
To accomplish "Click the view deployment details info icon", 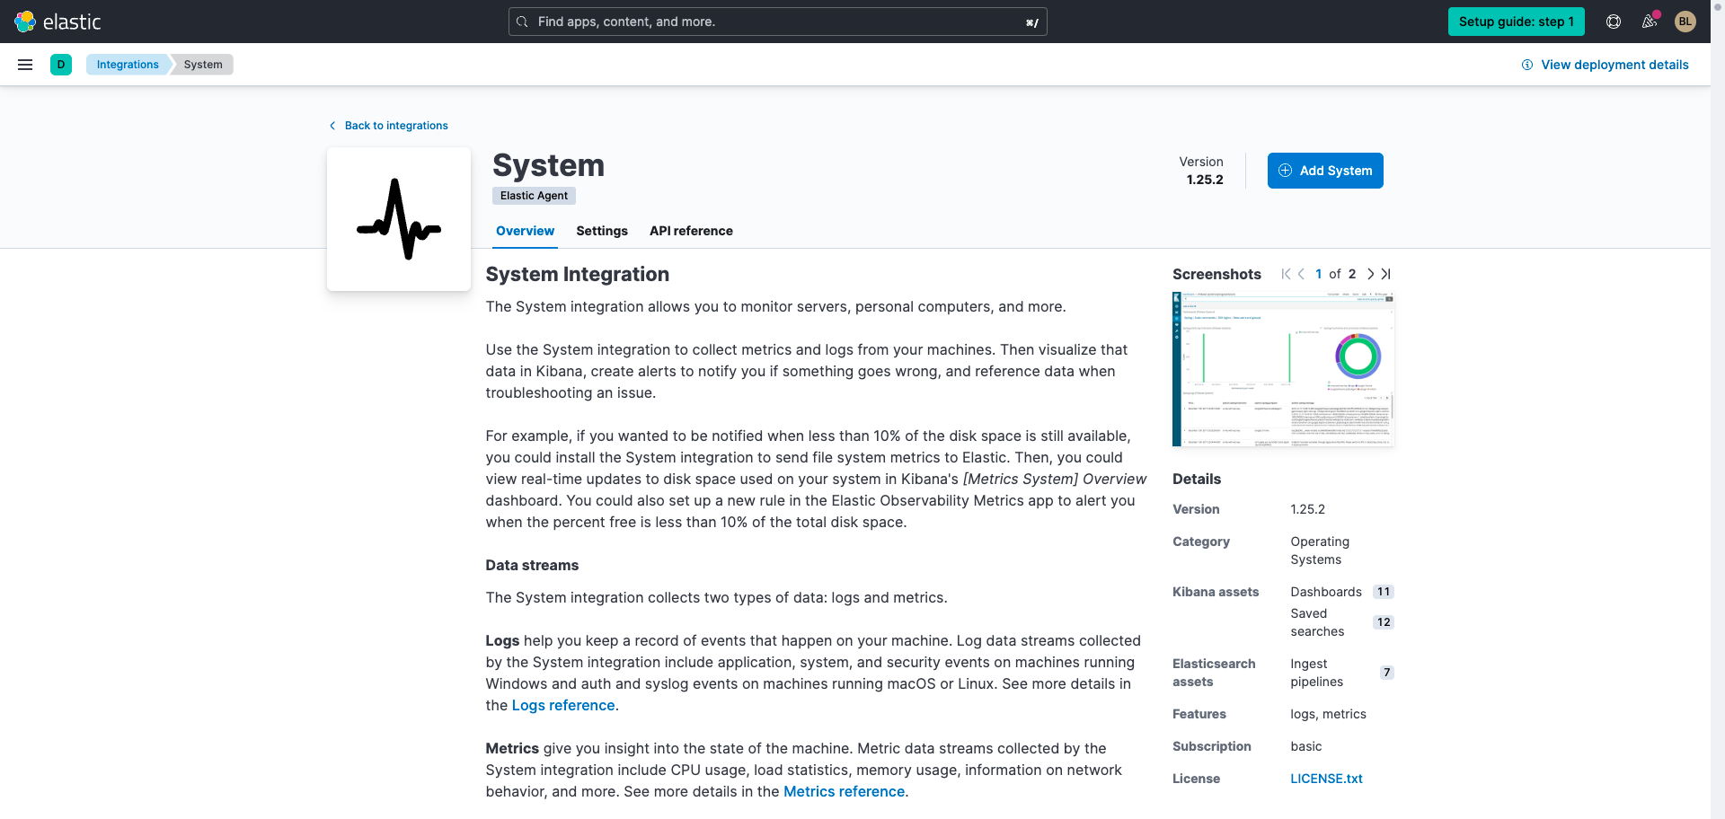I will (x=1526, y=65).
